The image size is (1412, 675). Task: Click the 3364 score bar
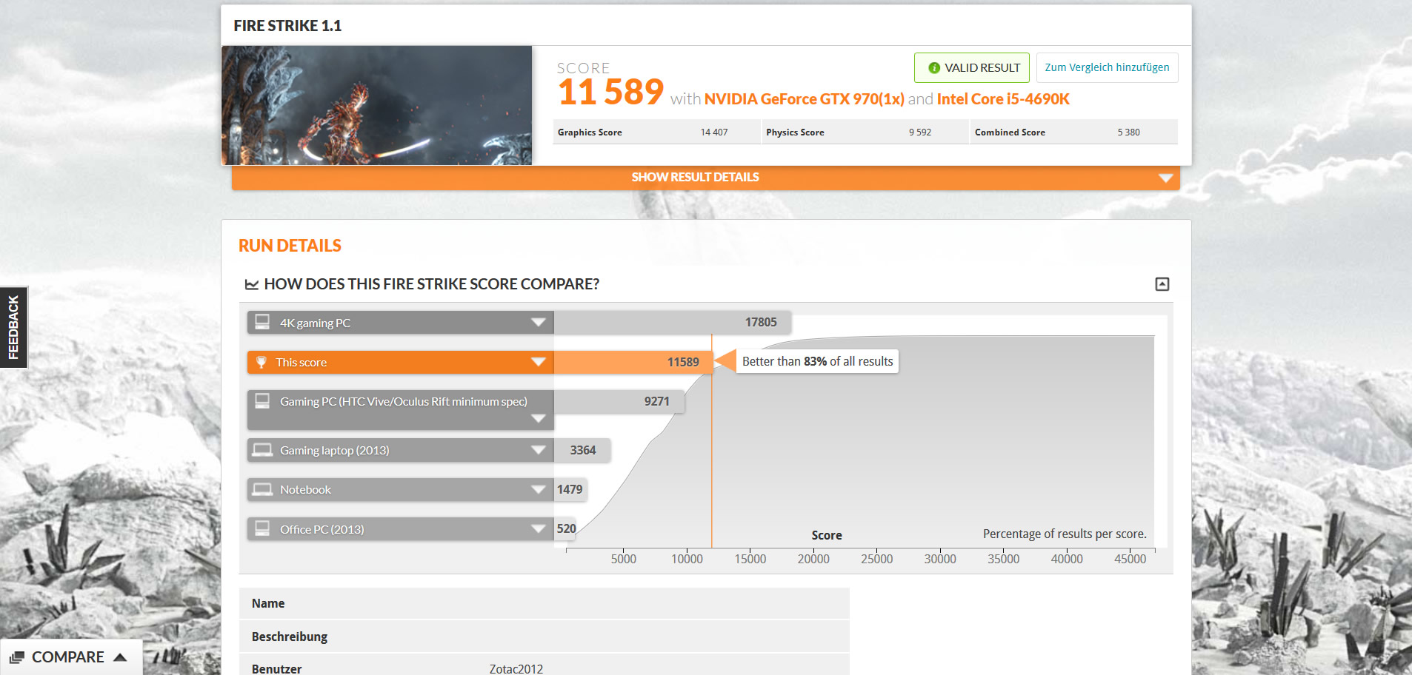[x=582, y=450]
